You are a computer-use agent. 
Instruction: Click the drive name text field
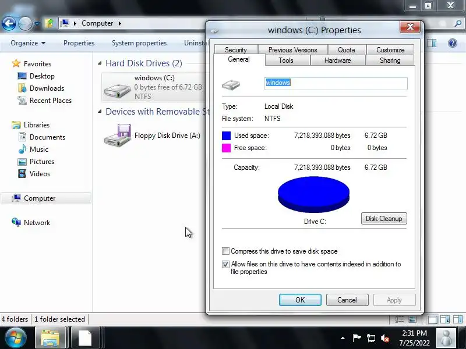336,83
